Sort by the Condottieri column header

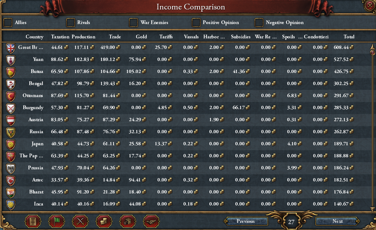(x=316, y=37)
